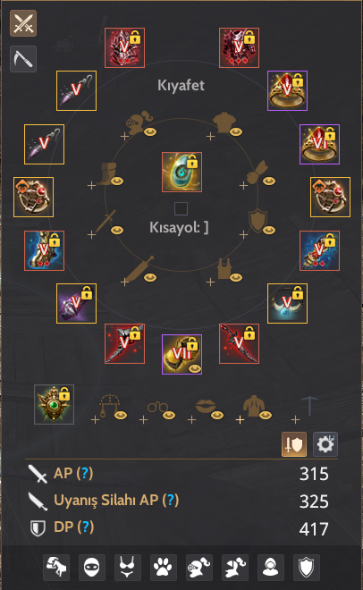The image size is (363, 590).
Task: Toggle the sword and shield stats button
Action: [x=294, y=444]
